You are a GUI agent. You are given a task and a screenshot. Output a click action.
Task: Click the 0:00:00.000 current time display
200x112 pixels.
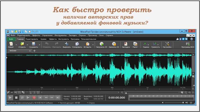pyautogui.click(x=117, y=98)
